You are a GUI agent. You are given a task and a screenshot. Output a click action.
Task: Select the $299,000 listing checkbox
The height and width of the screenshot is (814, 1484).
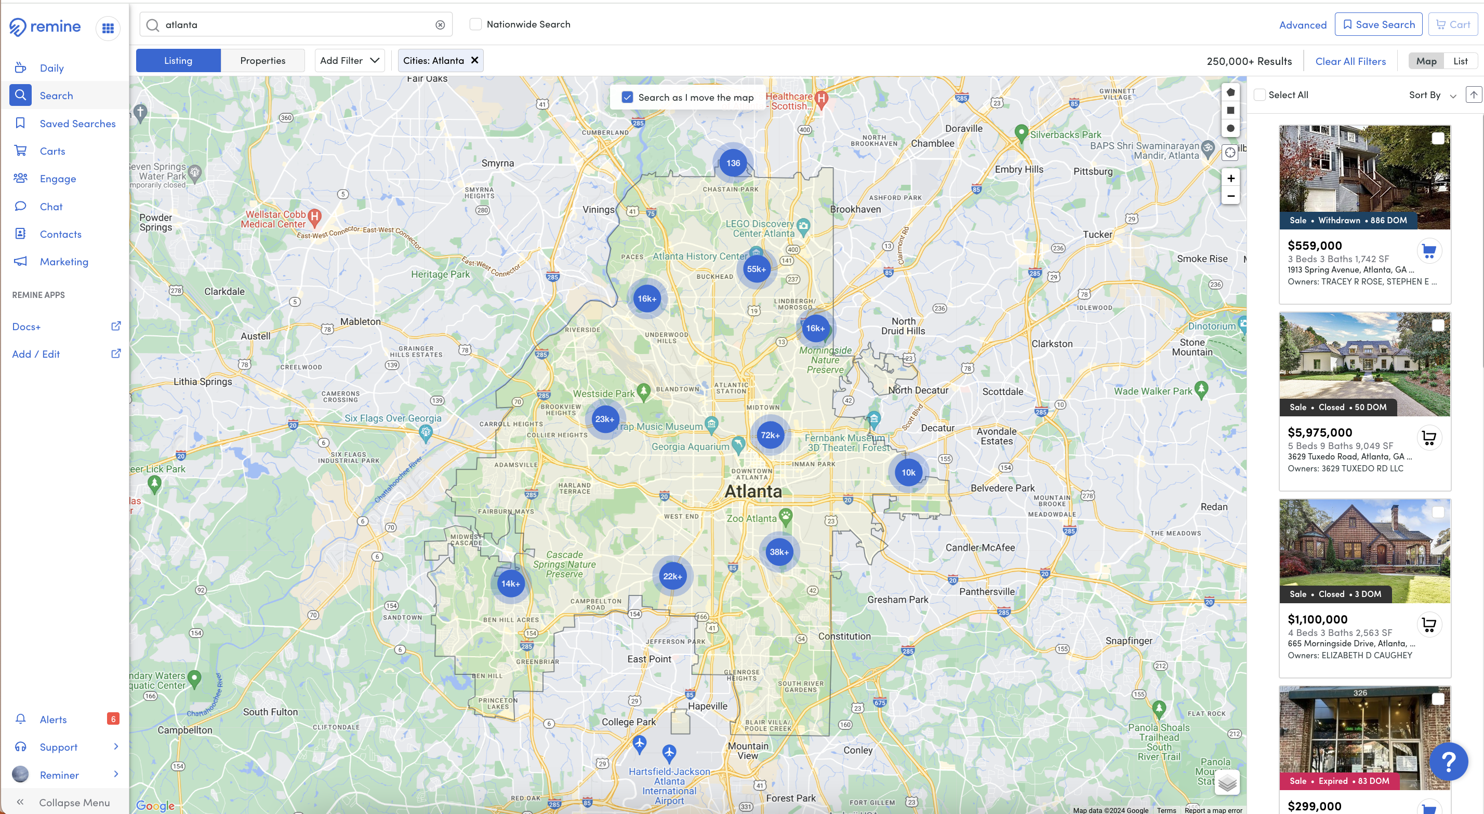pyautogui.click(x=1438, y=699)
